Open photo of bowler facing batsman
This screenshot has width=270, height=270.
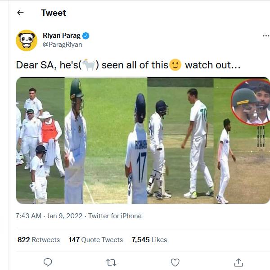(180, 140)
